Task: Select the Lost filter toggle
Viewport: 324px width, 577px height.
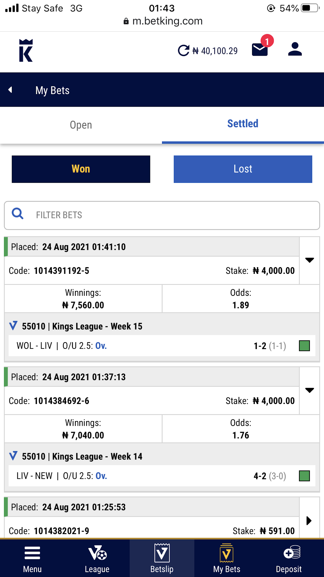Action: (x=243, y=169)
